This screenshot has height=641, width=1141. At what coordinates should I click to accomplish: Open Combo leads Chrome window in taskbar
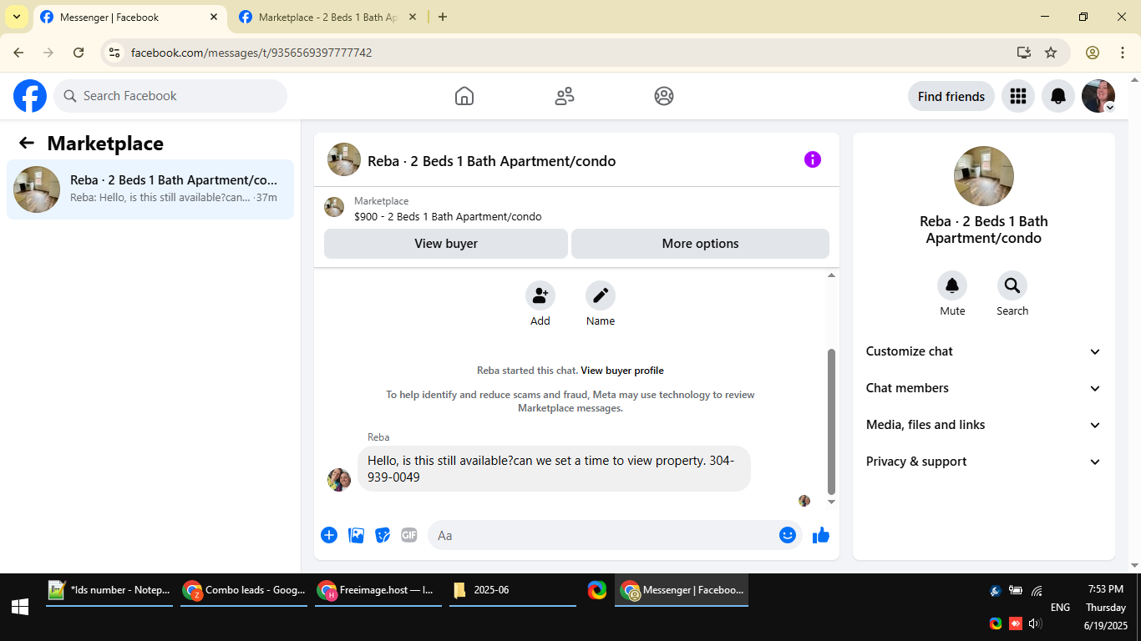click(244, 590)
